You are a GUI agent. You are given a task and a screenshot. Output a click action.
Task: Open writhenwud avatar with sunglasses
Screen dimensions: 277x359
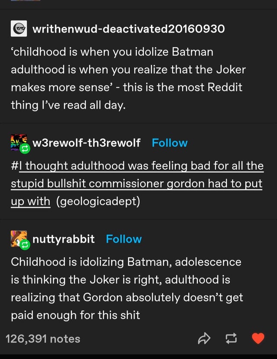pos(19,28)
